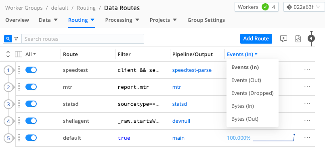Go to Worker Groups breadcrumb

(x=24, y=8)
